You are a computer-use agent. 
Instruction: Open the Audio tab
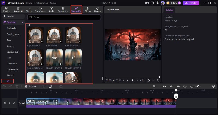tap(52, 10)
